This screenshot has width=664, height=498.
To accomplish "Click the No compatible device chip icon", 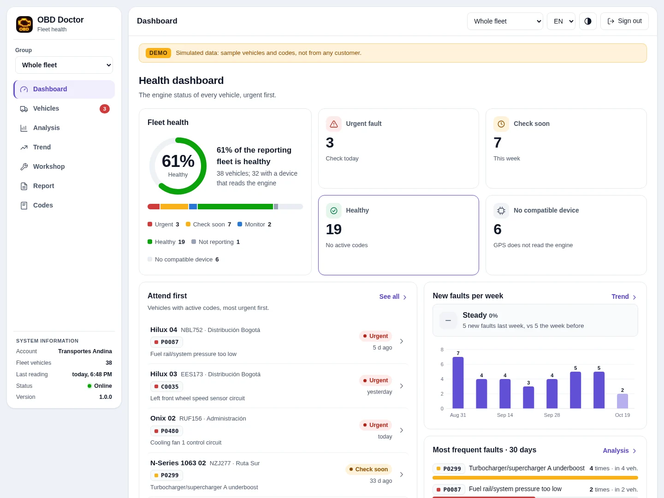I will click(501, 211).
